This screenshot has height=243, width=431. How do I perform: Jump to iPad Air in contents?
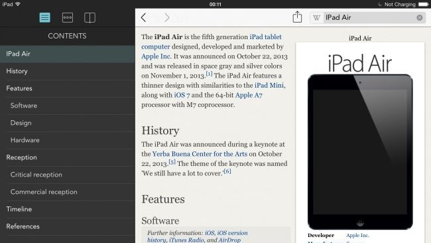click(68, 54)
